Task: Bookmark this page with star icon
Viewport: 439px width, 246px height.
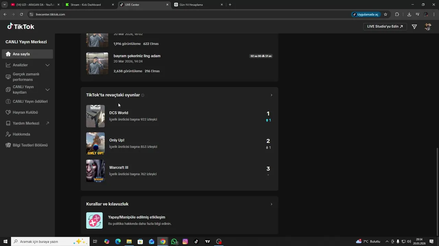Action: [385, 14]
